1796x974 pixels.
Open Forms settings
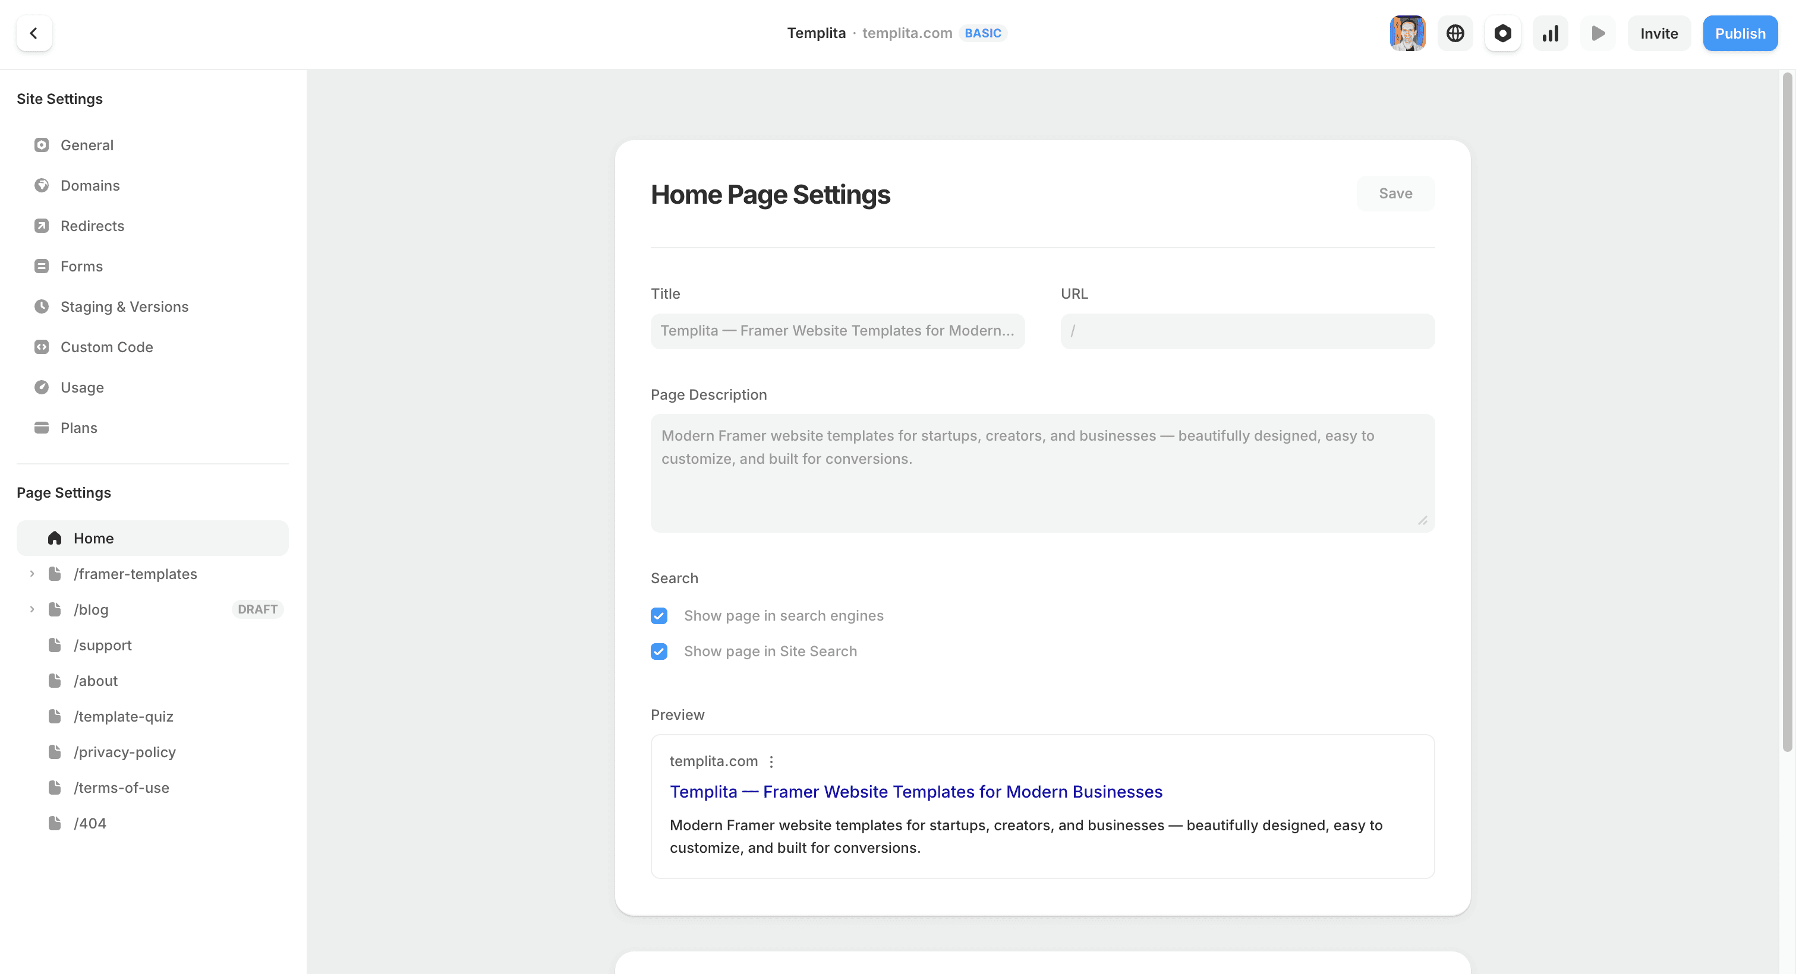coord(153,266)
